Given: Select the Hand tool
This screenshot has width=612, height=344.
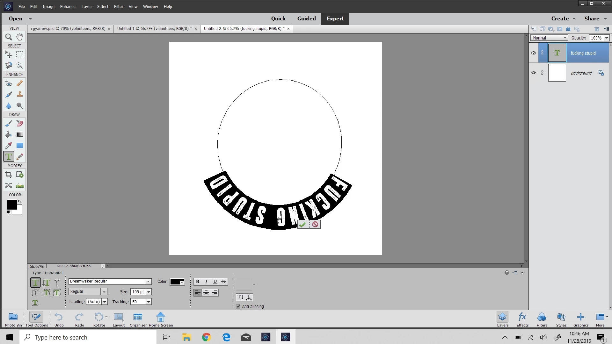Looking at the screenshot, I should coord(20,37).
